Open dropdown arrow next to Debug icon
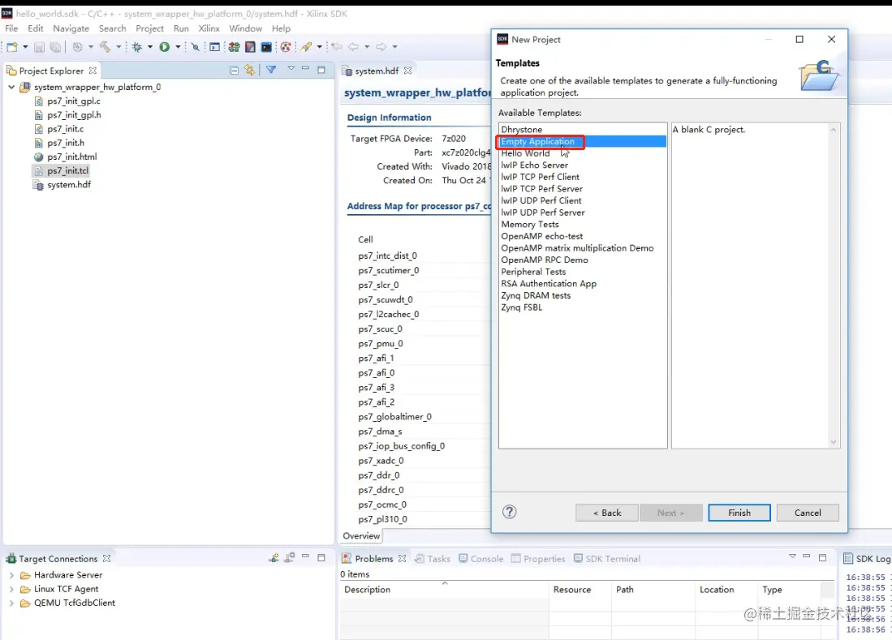The width and height of the screenshot is (892, 640). pyautogui.click(x=150, y=47)
